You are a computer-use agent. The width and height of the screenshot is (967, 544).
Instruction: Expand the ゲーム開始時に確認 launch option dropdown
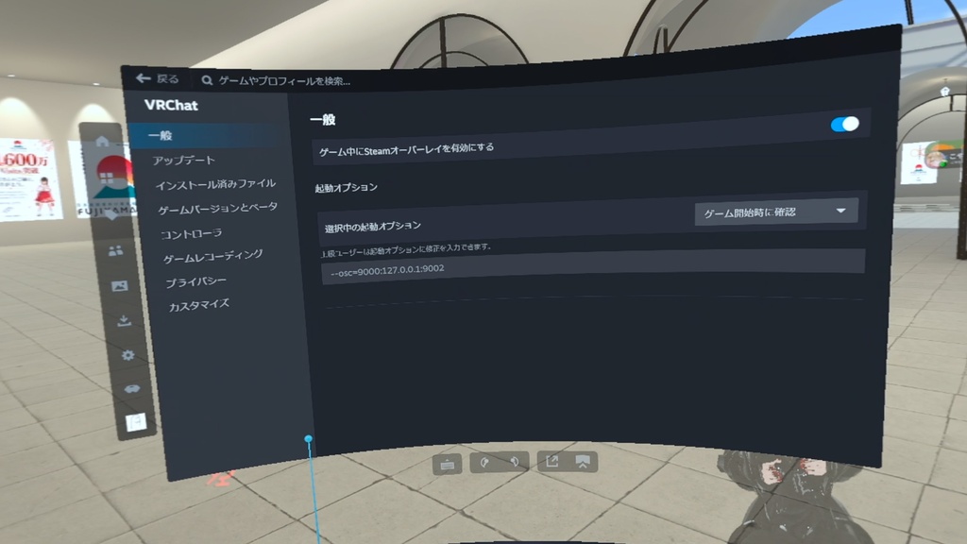(x=776, y=212)
